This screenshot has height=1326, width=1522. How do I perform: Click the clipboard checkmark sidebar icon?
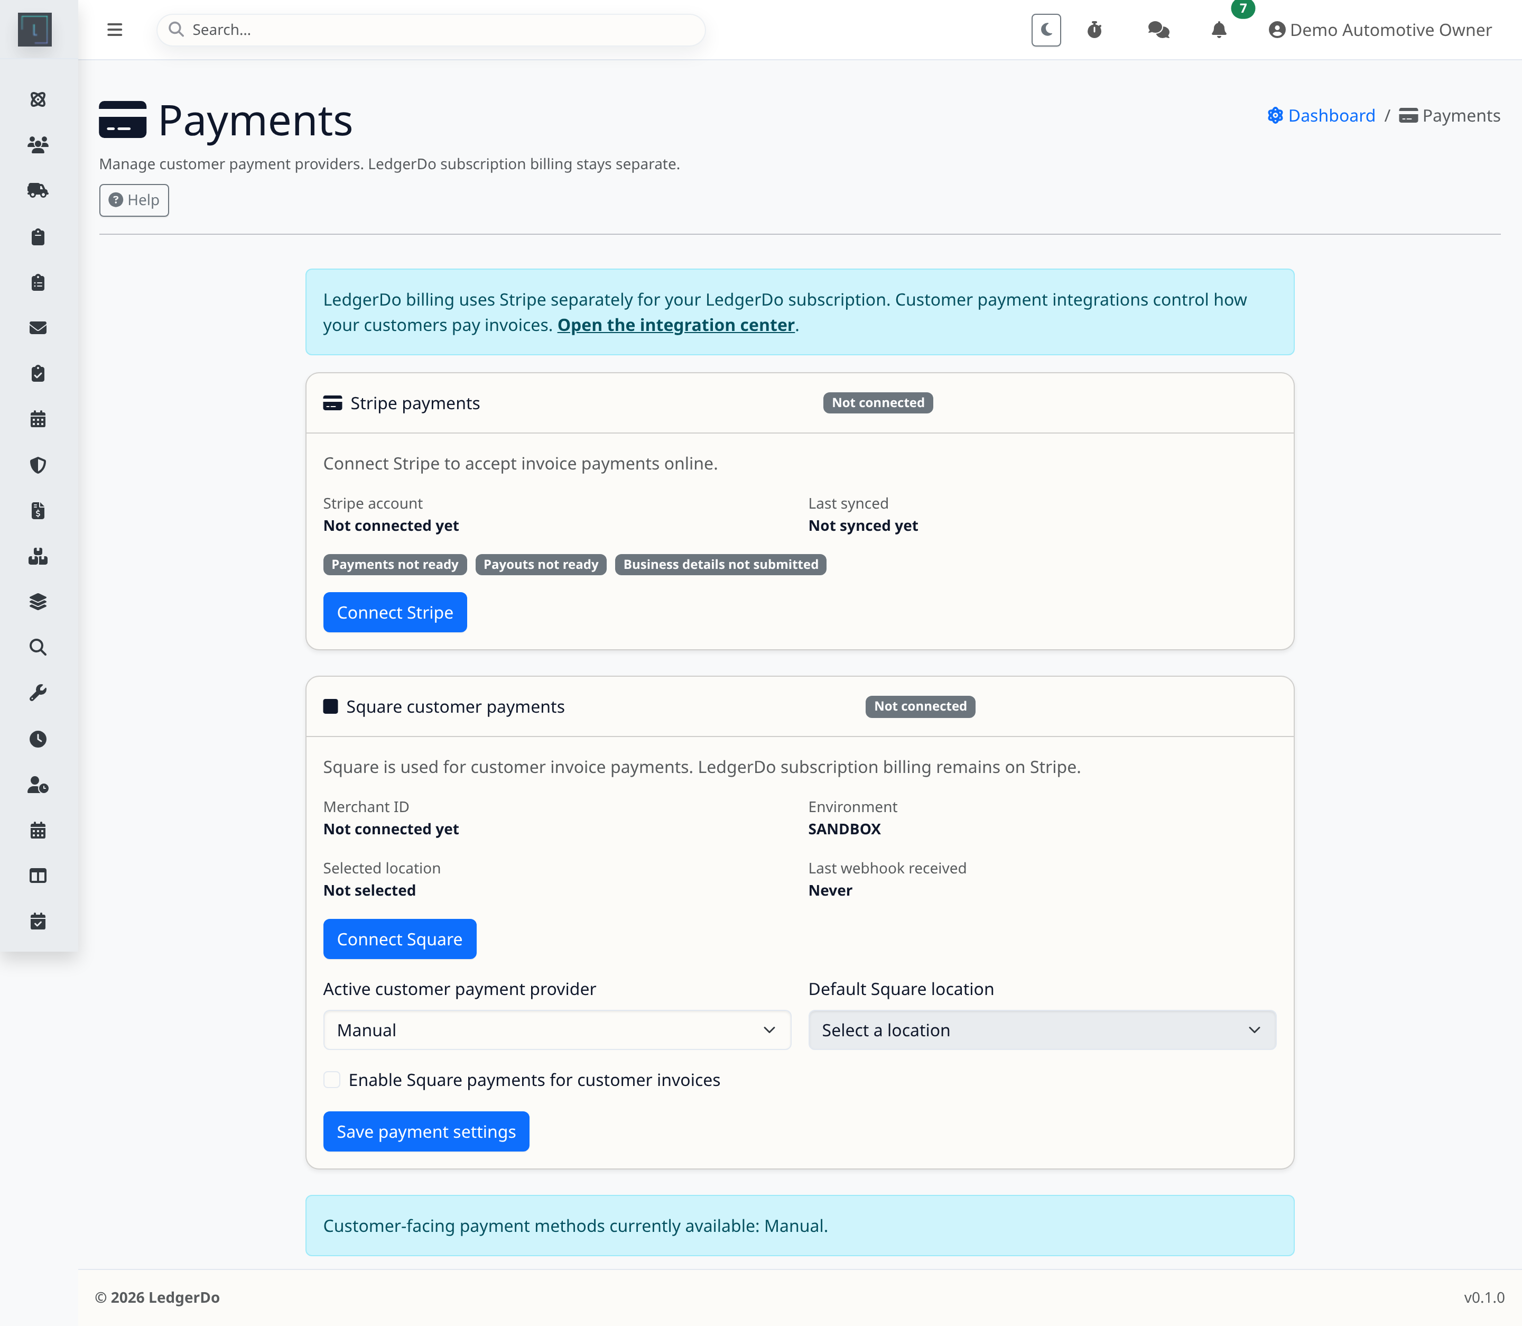point(38,374)
